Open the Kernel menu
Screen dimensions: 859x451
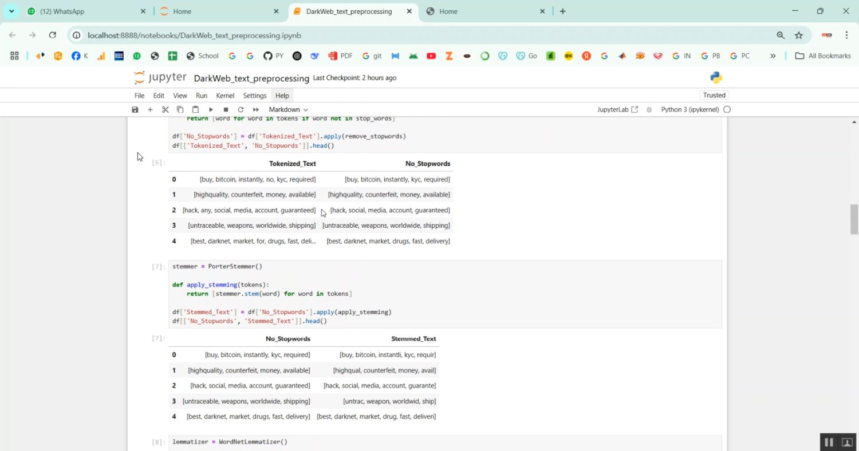click(225, 96)
